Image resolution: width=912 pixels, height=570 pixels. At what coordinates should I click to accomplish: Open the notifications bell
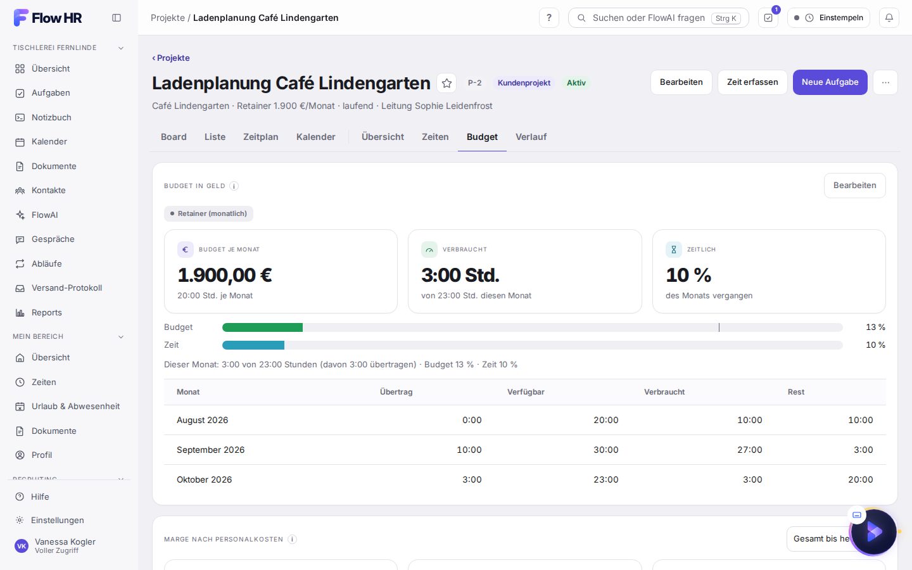click(x=889, y=18)
